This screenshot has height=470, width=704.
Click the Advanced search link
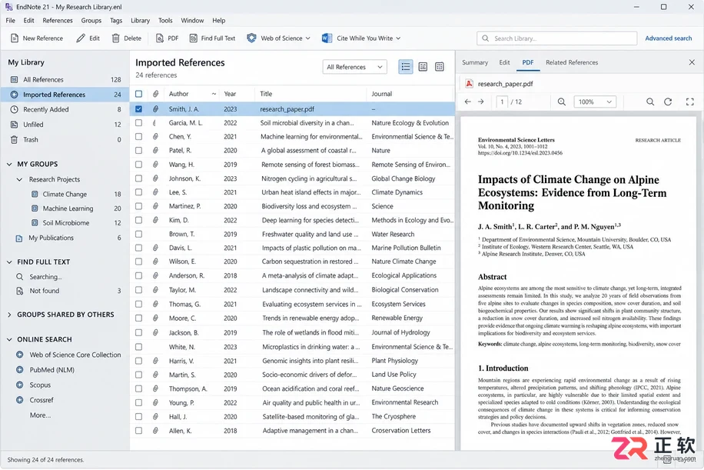tap(668, 38)
